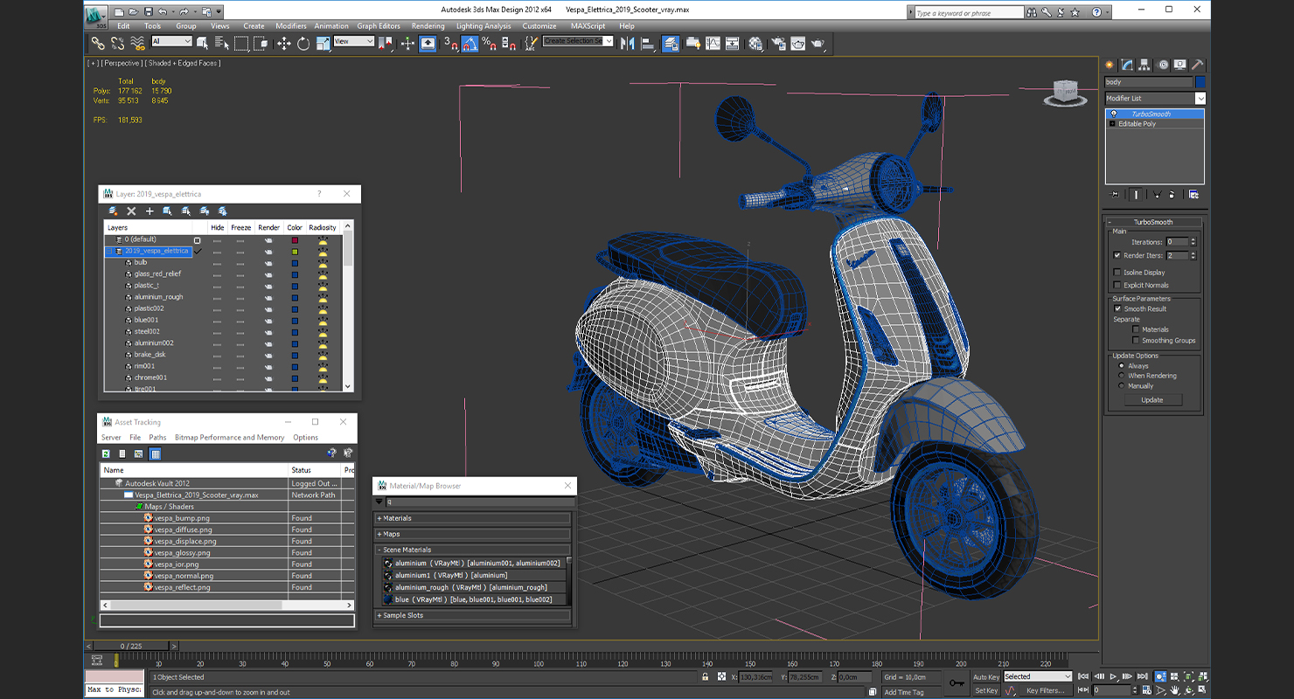Open Select by Name dialog
This screenshot has width=1294, height=699.
[221, 43]
